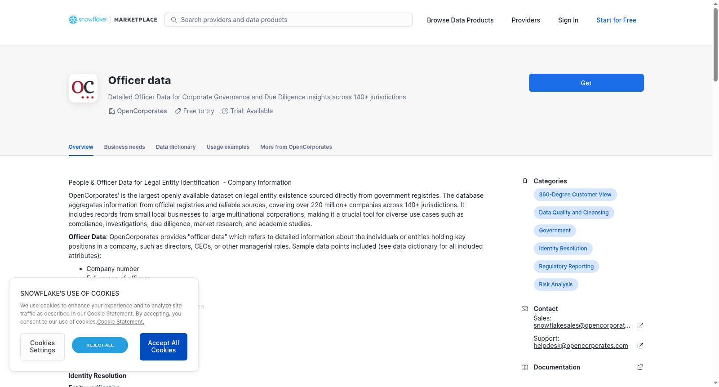Viewport: 719px width, 387px height.
Task: Click the helpdesk@opencorporates.com email link
Action: point(581,346)
